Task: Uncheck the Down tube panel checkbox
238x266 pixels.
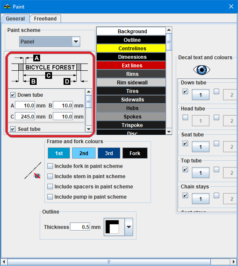Action: [13, 95]
